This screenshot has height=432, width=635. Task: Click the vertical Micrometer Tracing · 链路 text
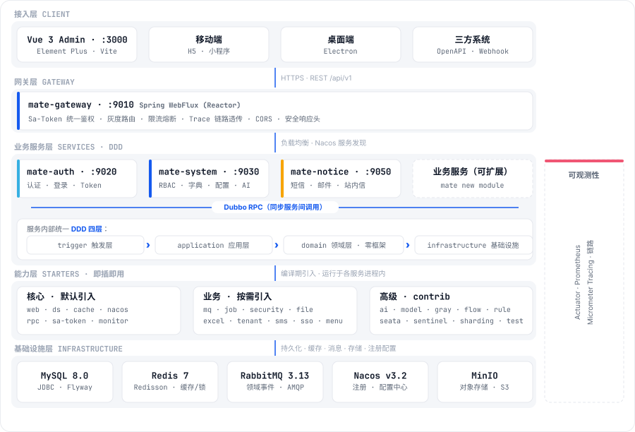(590, 282)
